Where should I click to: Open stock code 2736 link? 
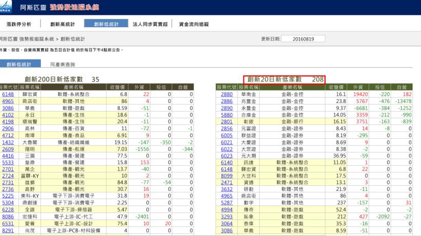tap(8, 189)
